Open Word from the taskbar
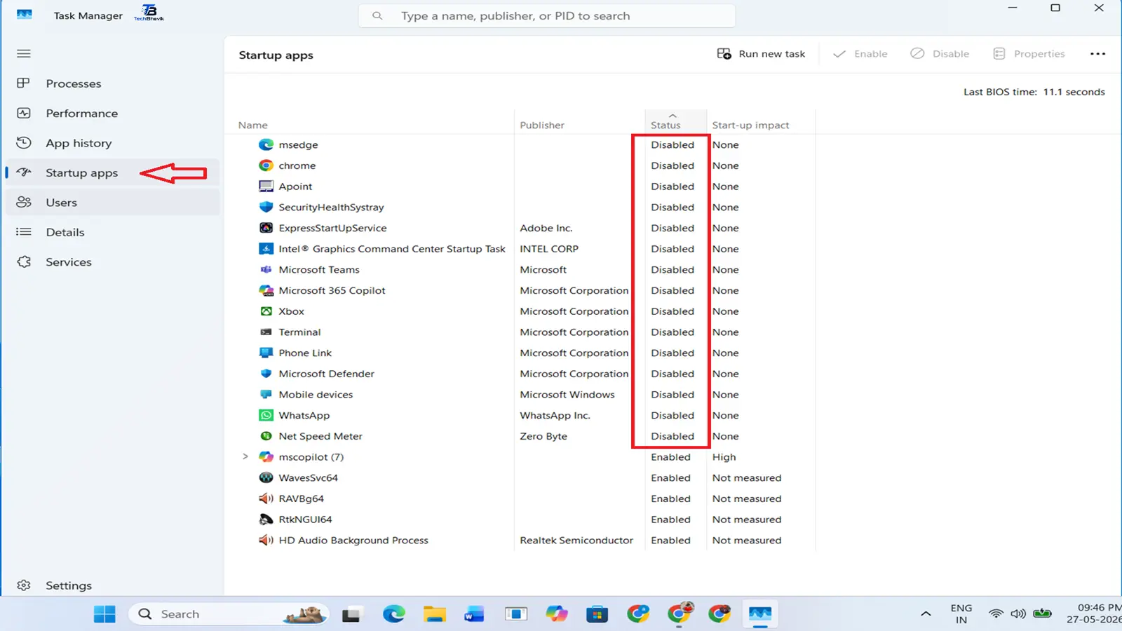 475,614
